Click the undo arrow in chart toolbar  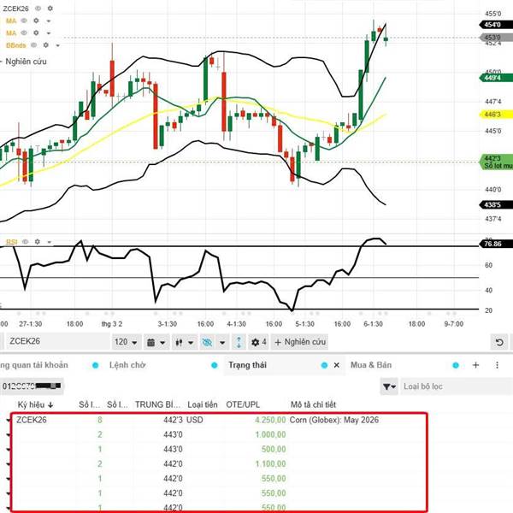point(498,342)
